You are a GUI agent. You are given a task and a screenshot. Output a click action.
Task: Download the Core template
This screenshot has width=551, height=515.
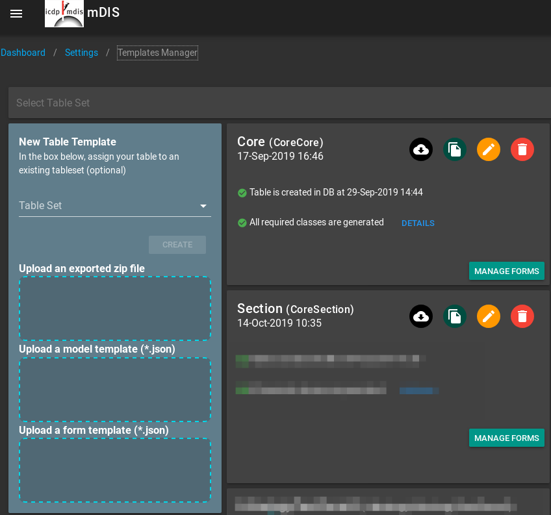tap(421, 150)
